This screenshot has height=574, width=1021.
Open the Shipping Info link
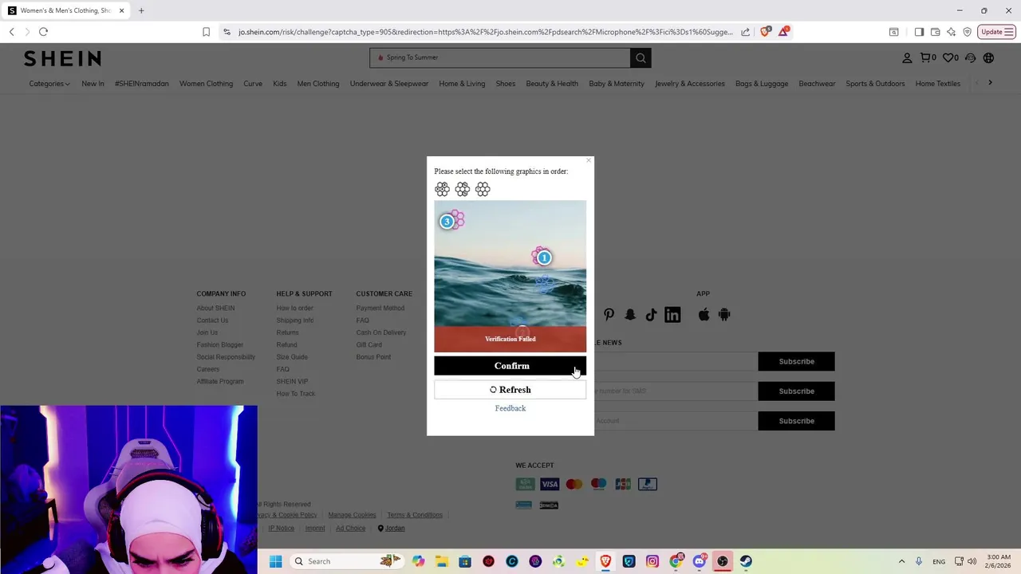tap(295, 320)
